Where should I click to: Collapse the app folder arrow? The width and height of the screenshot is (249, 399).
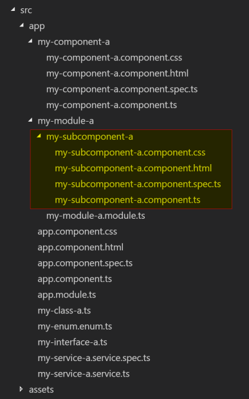coord(22,25)
